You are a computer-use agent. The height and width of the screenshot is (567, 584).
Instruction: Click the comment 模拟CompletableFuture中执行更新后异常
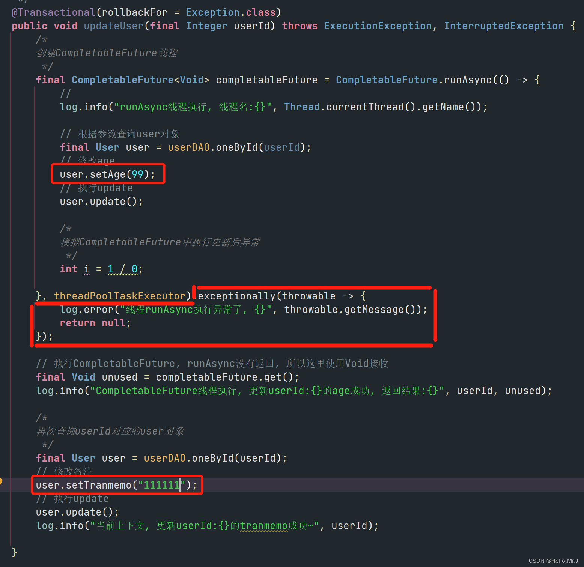pyautogui.click(x=160, y=242)
